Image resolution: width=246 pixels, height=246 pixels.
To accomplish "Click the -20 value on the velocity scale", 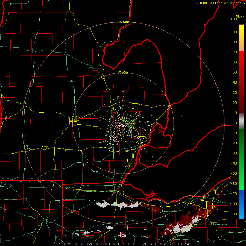I will point(234,143).
